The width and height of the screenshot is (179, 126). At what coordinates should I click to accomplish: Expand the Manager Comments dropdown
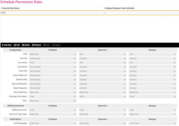[x=152, y=63]
